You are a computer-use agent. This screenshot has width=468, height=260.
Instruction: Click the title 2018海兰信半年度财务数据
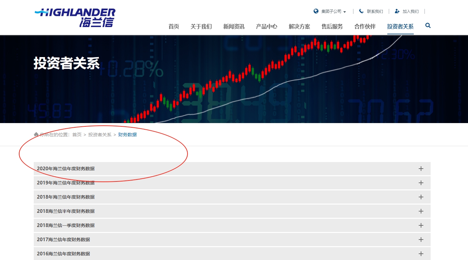click(66, 211)
